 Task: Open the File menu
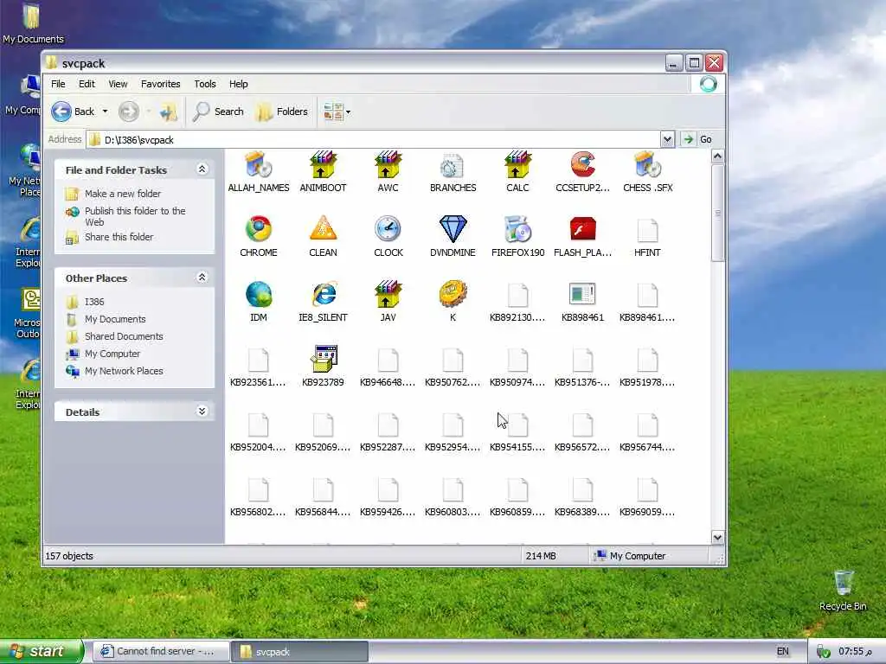(x=58, y=84)
